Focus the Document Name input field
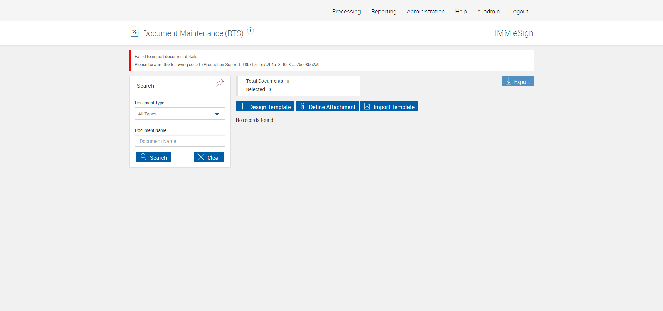 point(180,141)
